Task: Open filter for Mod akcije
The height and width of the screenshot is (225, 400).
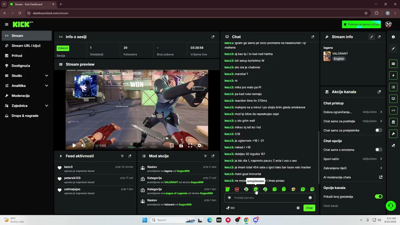Action: pos(205,156)
